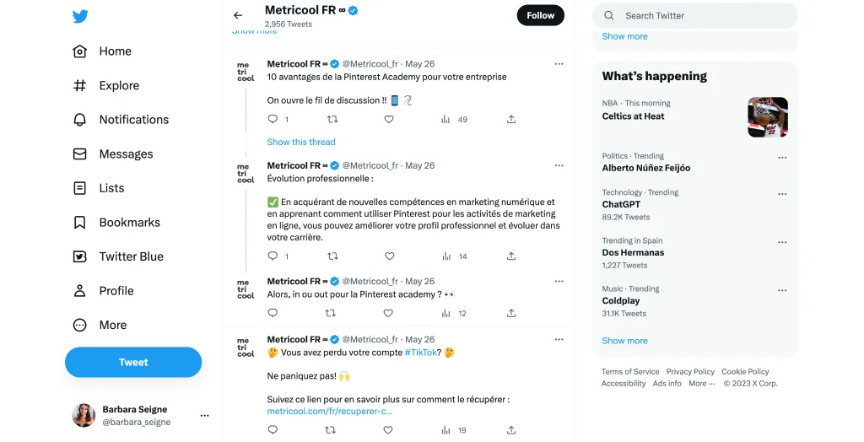Open the #TikTok hashtag link

(420, 353)
